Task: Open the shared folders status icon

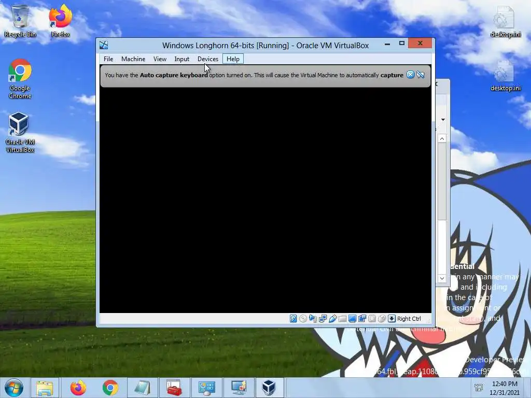Action: coord(342,319)
